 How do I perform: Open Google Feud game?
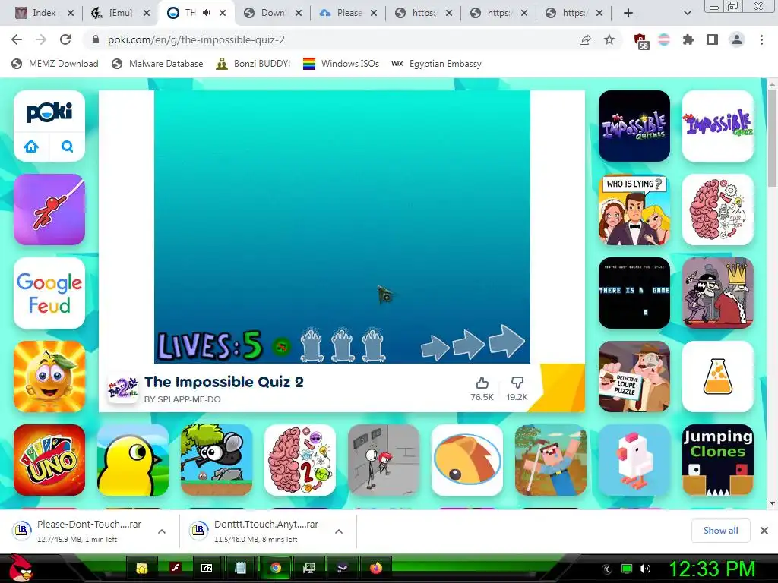tap(49, 293)
